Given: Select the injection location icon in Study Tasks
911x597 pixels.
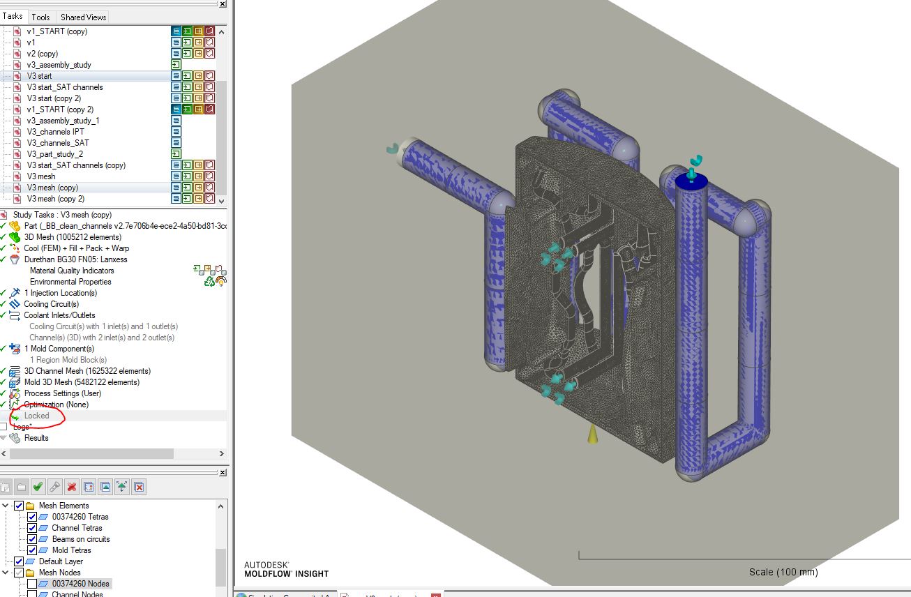Looking at the screenshot, I should (15, 292).
